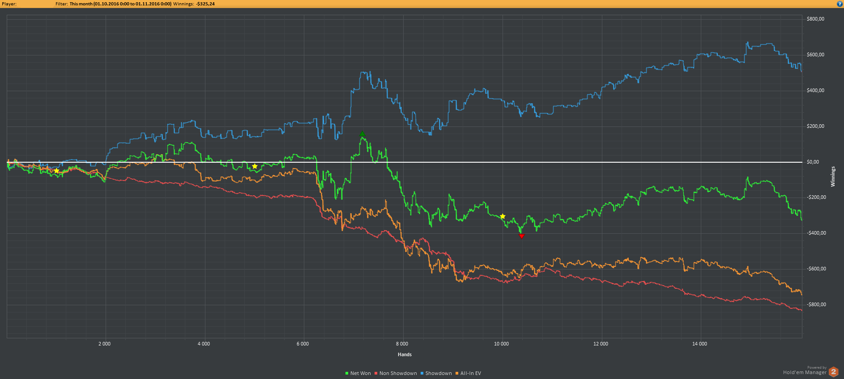The width and height of the screenshot is (844, 379).
Task: Open the blue help question mark icon
Action: 840,4
